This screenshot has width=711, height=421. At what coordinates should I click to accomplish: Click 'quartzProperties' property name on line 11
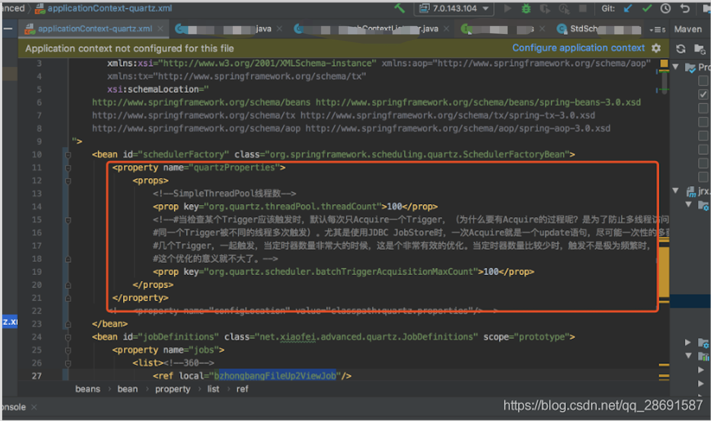(x=234, y=167)
